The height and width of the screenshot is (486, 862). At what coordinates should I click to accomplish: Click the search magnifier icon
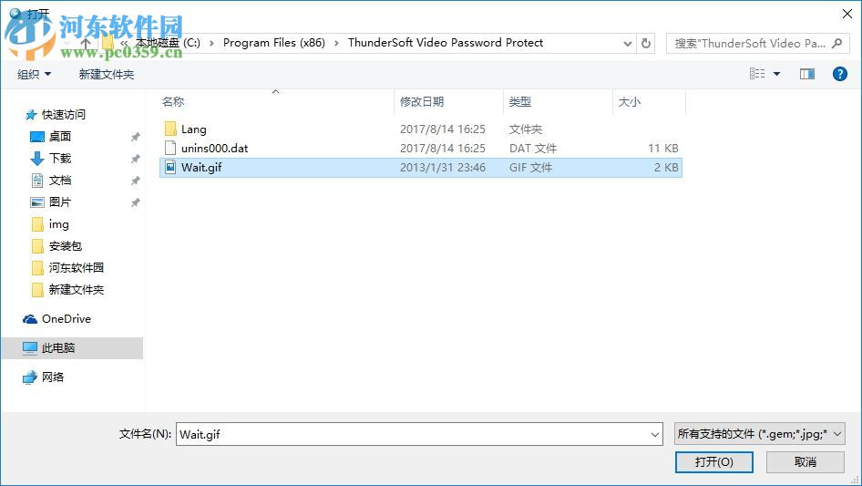[836, 43]
